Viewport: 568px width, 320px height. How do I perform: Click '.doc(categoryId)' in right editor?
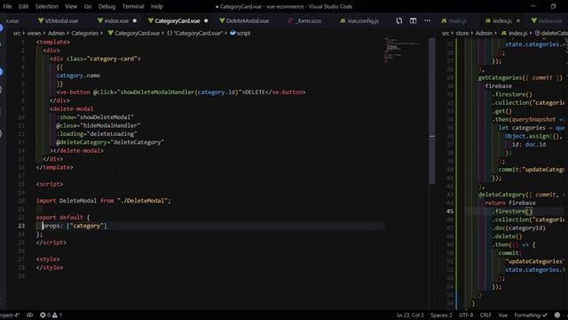518,228
